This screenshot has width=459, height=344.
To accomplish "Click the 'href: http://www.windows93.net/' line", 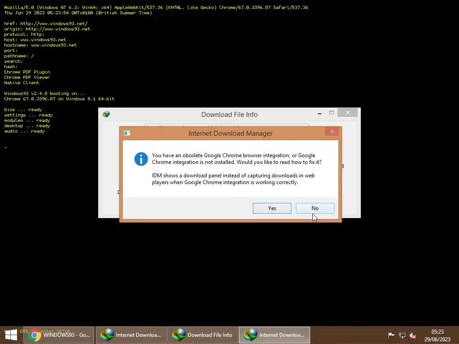I will 46,23.
